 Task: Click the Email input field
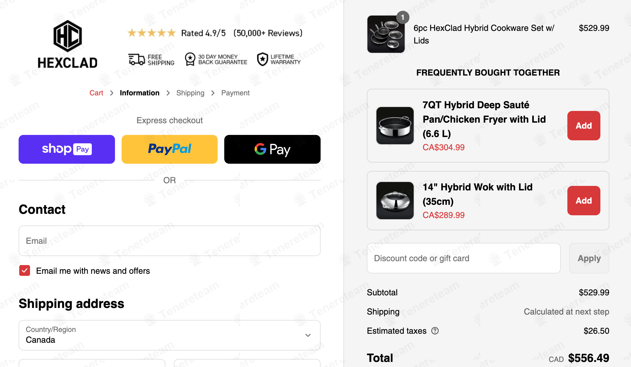point(170,241)
